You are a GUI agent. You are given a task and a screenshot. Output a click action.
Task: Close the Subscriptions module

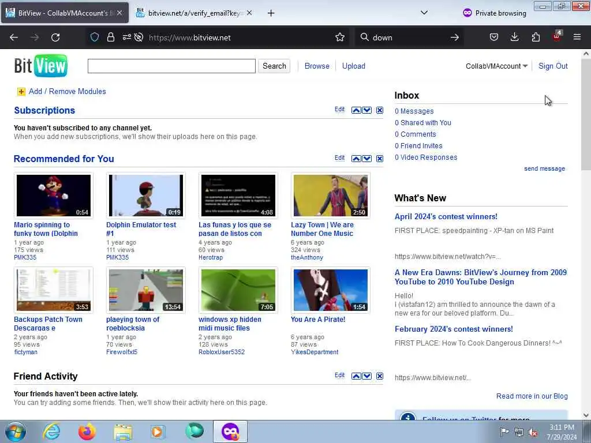(x=380, y=110)
